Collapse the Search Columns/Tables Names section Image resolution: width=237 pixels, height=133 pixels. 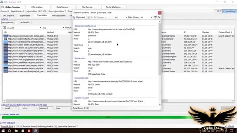coord(2,105)
